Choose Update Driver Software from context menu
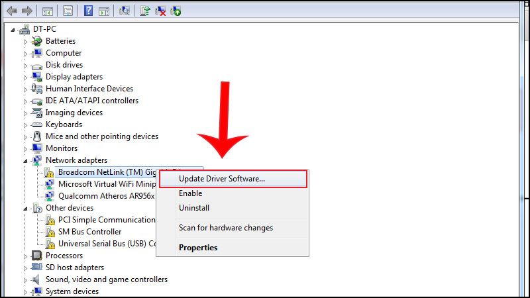This screenshot has height=298, width=530. (x=222, y=178)
